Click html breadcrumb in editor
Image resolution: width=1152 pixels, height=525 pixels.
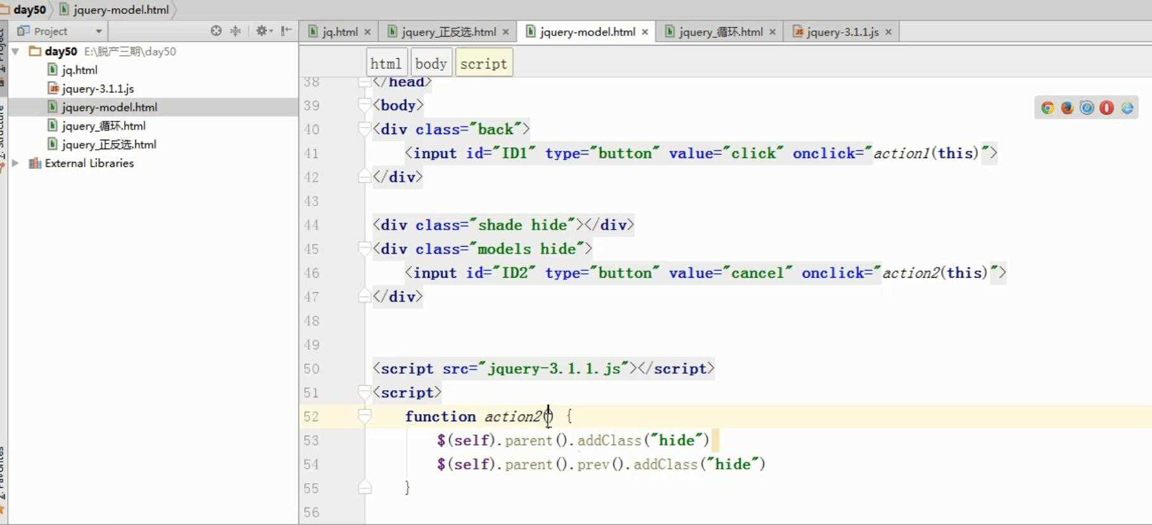pyautogui.click(x=386, y=63)
